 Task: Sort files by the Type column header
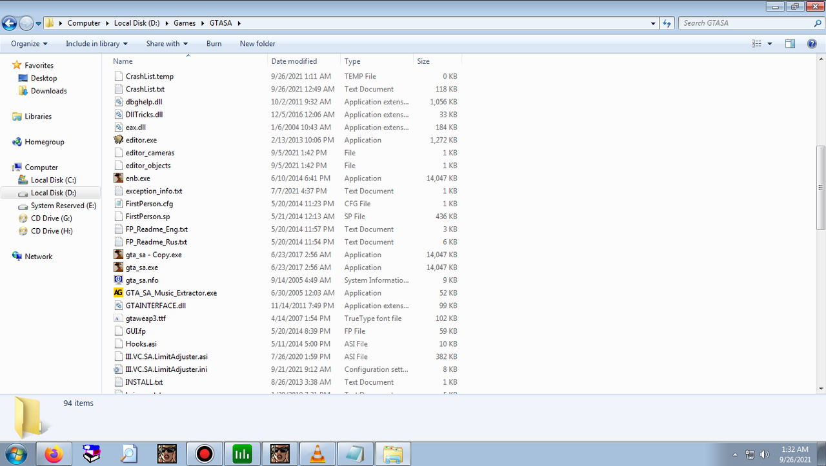[377, 61]
